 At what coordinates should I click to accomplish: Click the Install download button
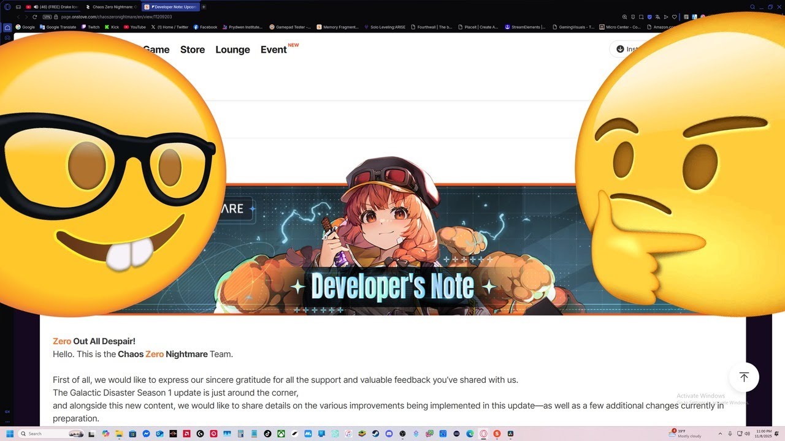[627, 49]
